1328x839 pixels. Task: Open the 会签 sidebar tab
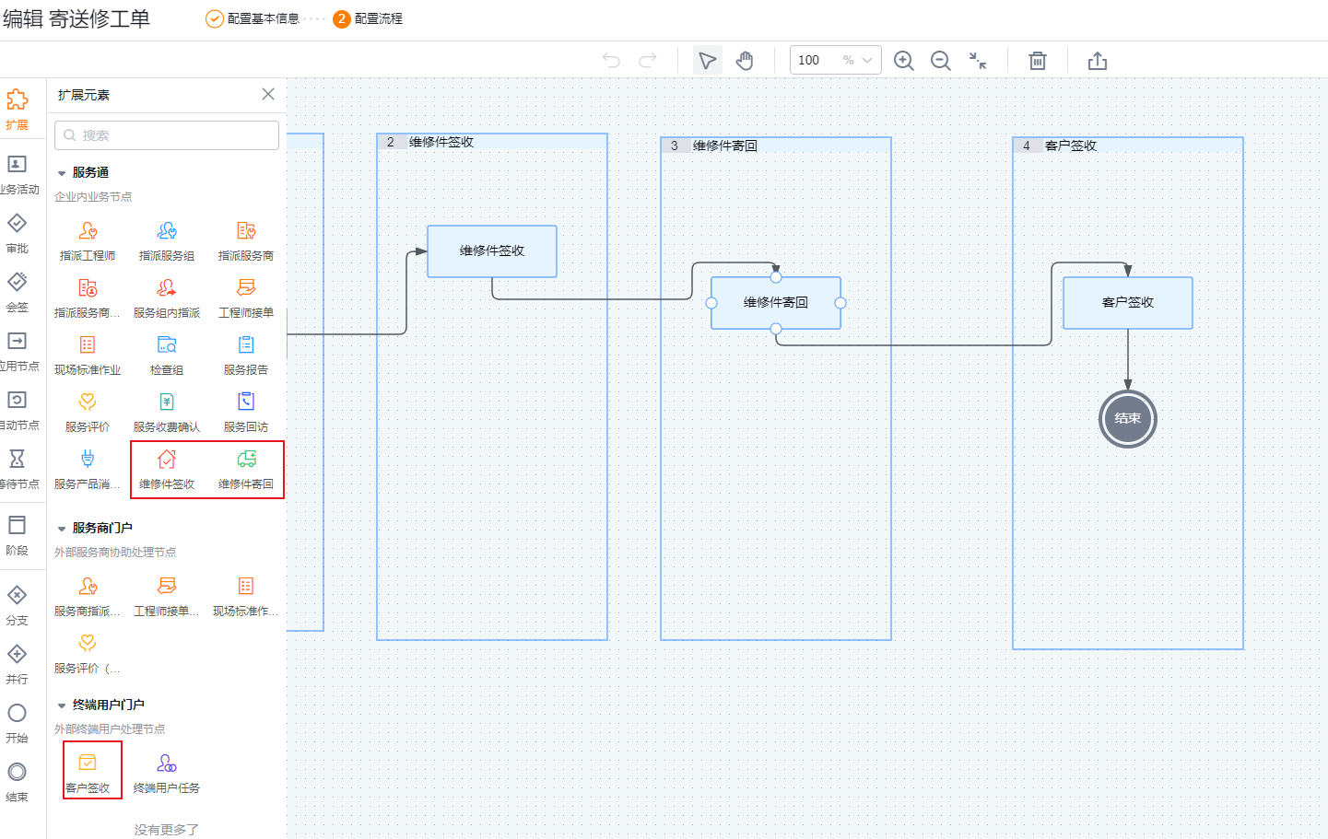click(18, 292)
